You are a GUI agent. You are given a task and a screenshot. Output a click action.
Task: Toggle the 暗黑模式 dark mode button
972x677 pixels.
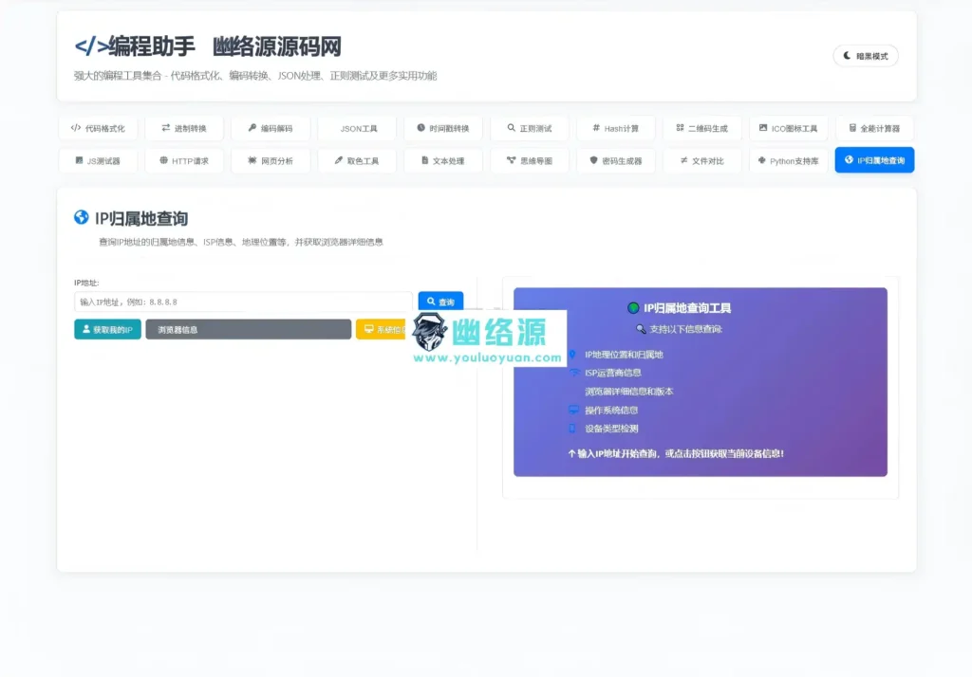pyautogui.click(x=866, y=56)
